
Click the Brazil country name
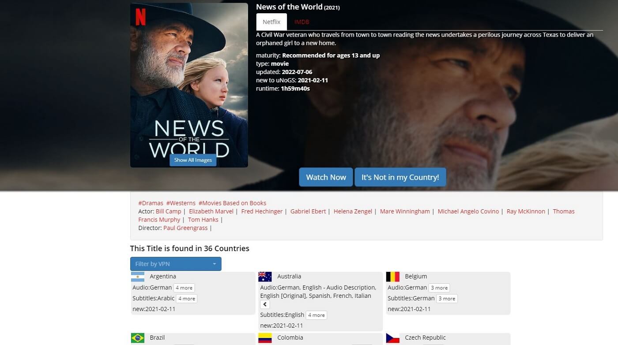coord(157,338)
